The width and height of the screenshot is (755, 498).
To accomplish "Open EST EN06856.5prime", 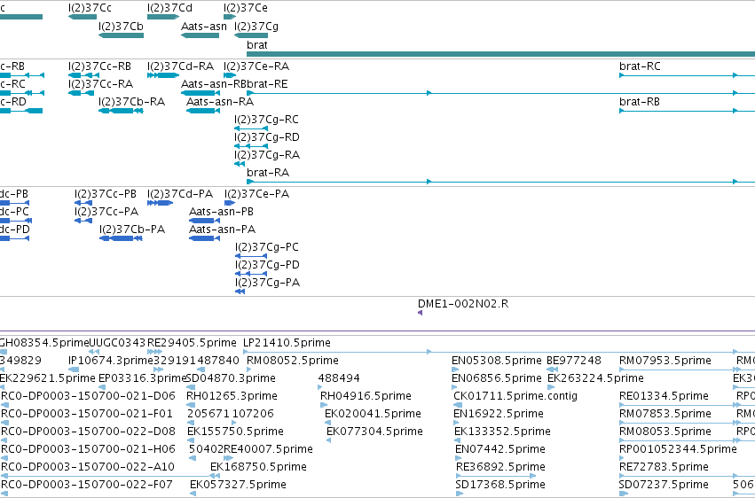I will click(x=497, y=378).
